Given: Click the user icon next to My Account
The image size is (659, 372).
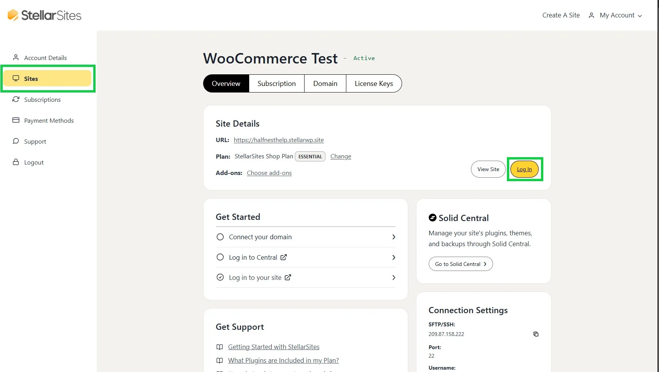Looking at the screenshot, I should click(591, 15).
